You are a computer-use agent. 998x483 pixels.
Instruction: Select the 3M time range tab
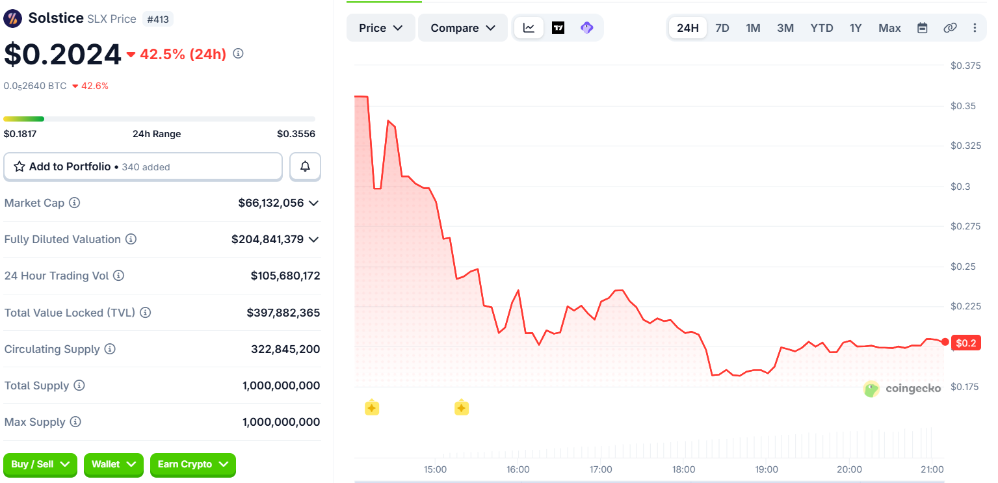(785, 28)
